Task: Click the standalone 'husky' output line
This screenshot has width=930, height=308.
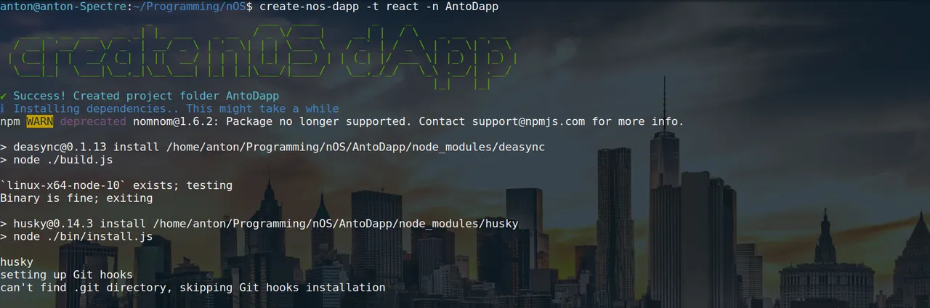Action: coord(17,262)
